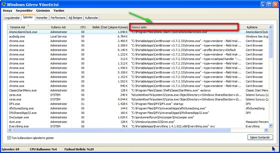Select csrss.exe row with 240 K memory
The width and height of the screenshot is (280, 153).
click(x=138, y=95)
